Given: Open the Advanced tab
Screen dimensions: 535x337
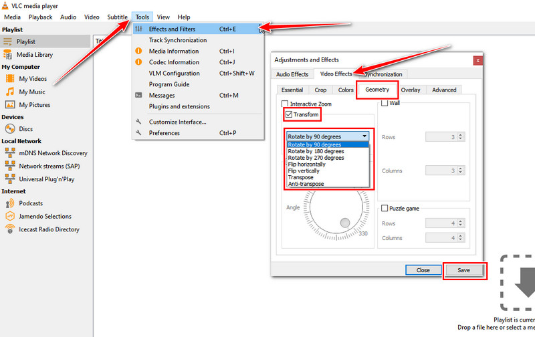Looking at the screenshot, I should pyautogui.click(x=444, y=90).
